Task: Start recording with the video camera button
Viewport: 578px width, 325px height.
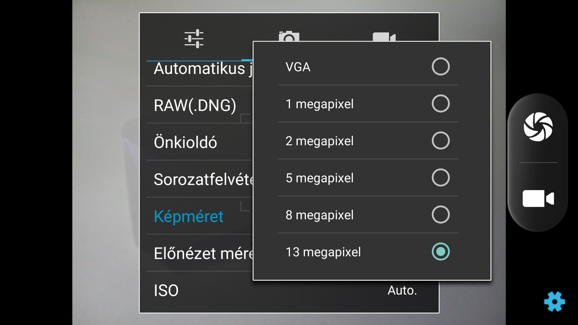Action: (538, 199)
